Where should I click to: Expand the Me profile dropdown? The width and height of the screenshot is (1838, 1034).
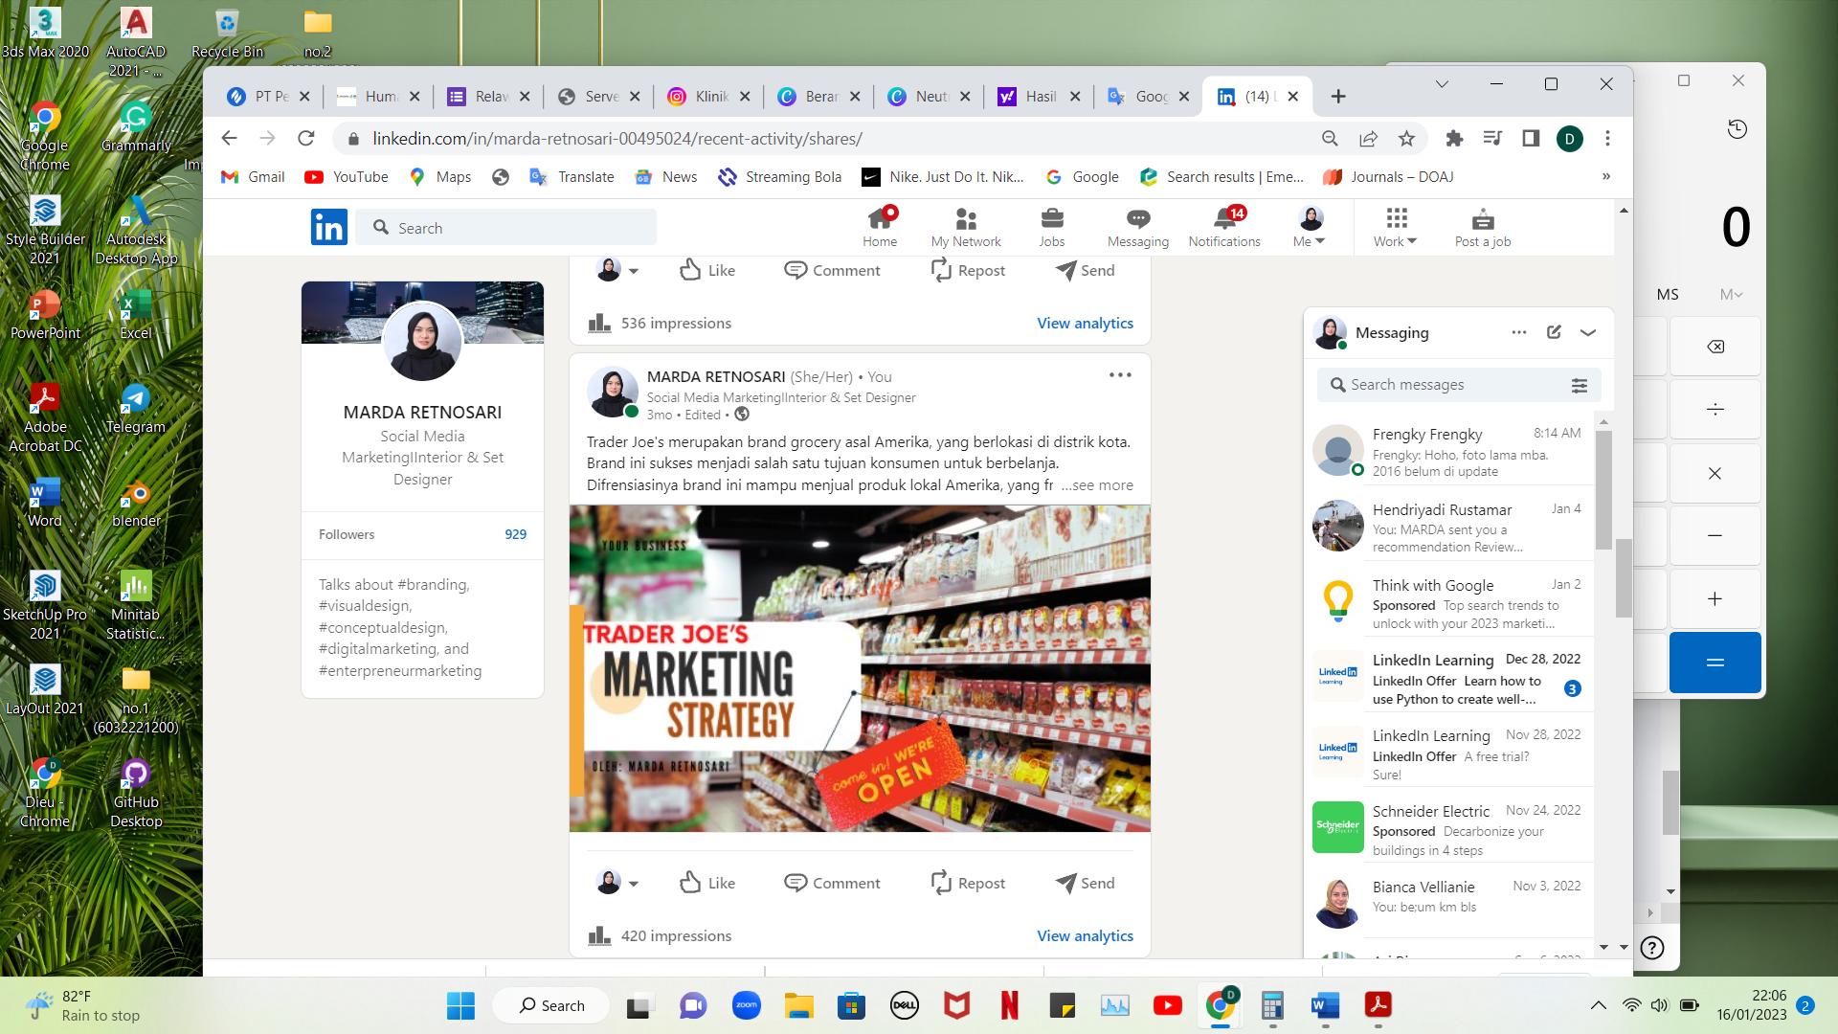1310,228
